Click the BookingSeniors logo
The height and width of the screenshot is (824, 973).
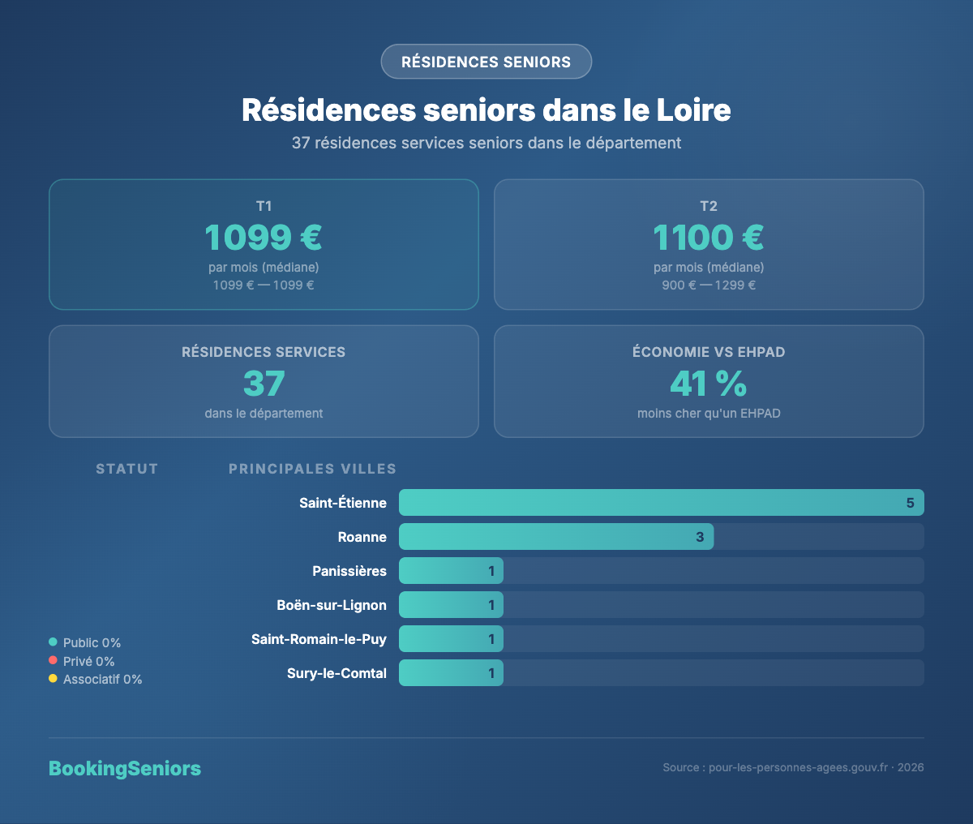pyautogui.click(x=125, y=768)
